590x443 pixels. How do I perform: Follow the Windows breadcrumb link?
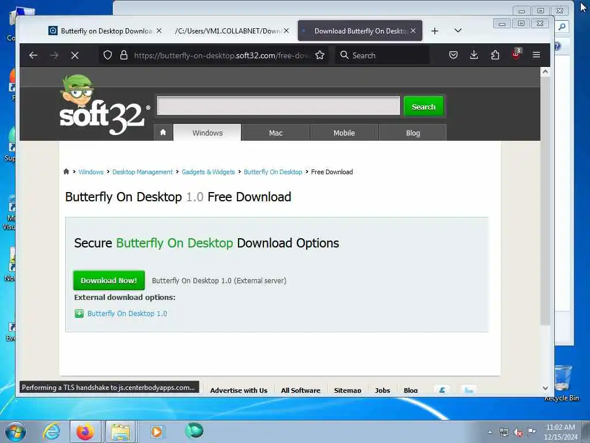point(90,172)
